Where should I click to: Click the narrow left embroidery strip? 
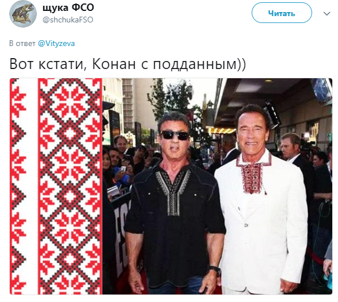pos(18,186)
